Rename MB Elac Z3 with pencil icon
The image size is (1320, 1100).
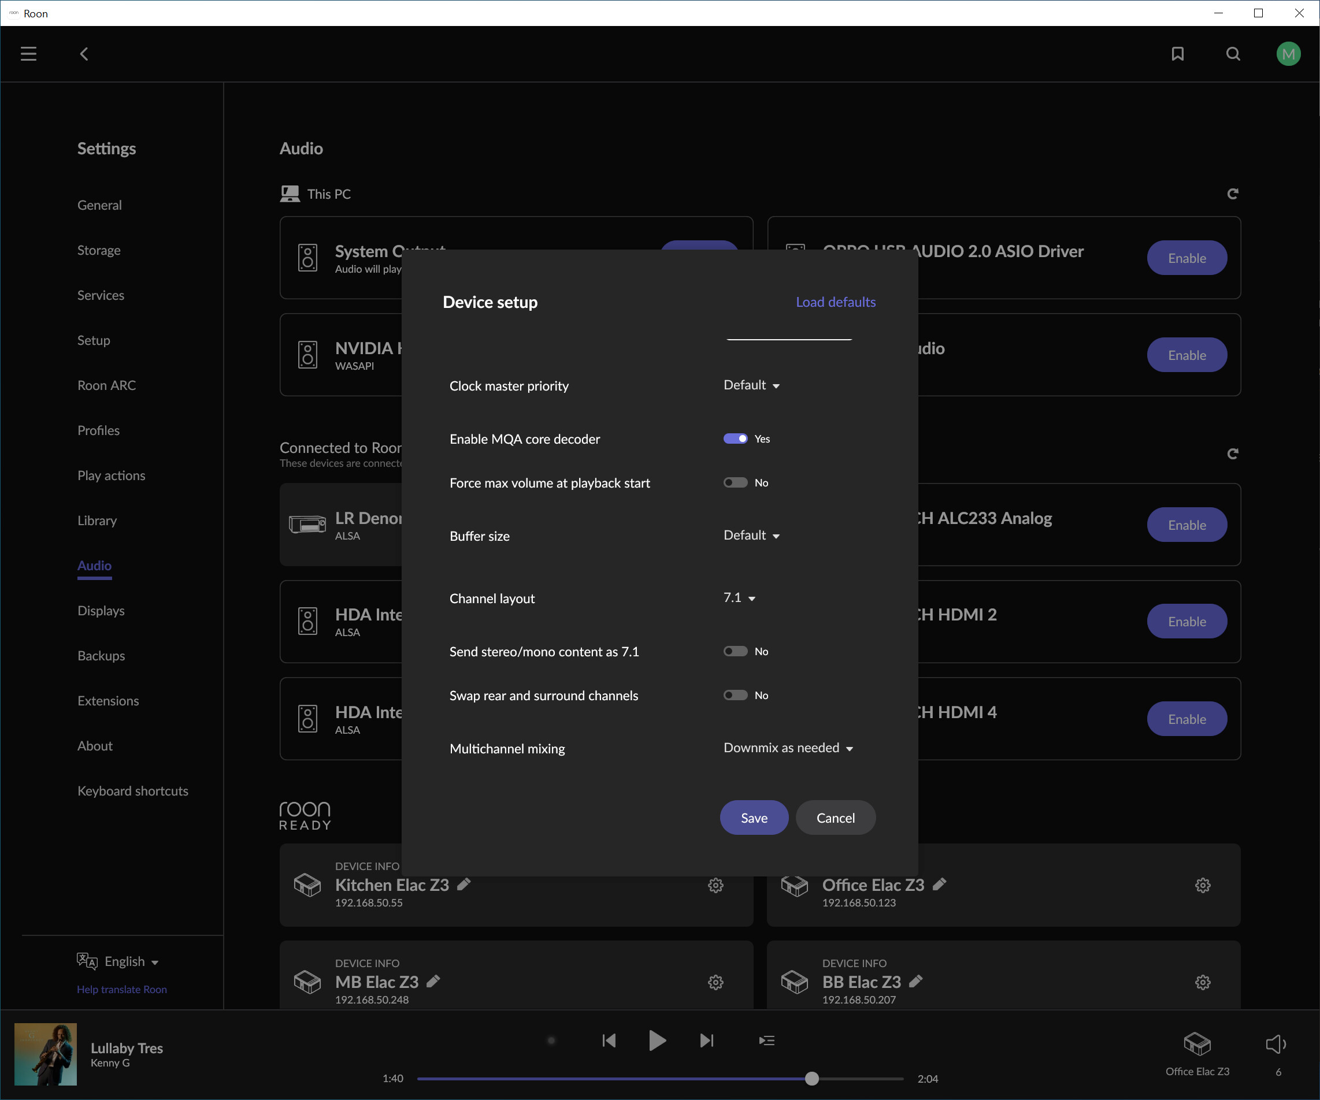[x=433, y=980]
